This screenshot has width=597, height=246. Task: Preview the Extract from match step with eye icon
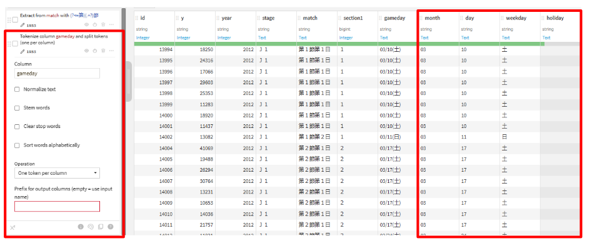click(x=86, y=24)
